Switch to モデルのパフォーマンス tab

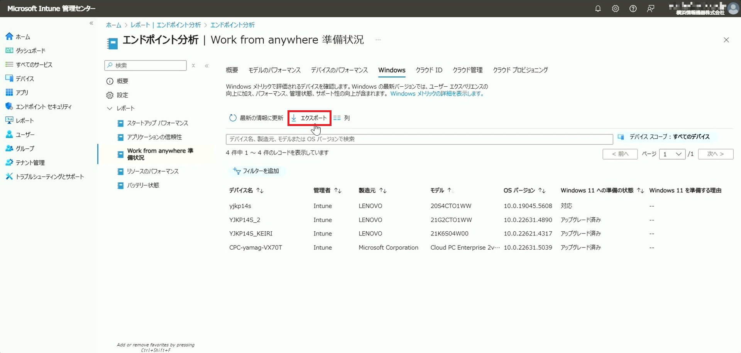[x=274, y=70]
